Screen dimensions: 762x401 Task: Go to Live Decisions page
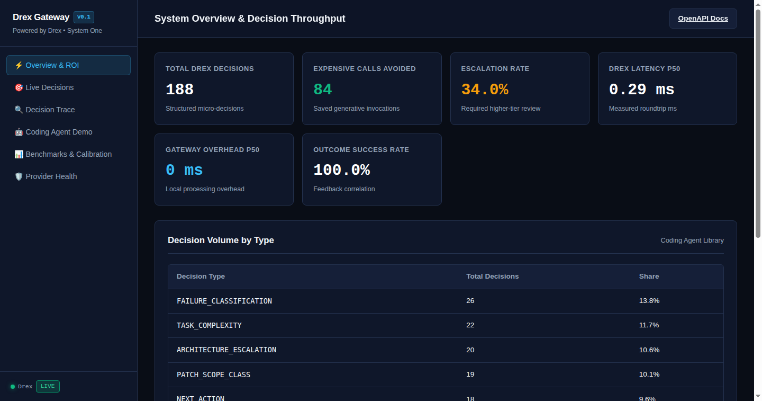pos(68,87)
